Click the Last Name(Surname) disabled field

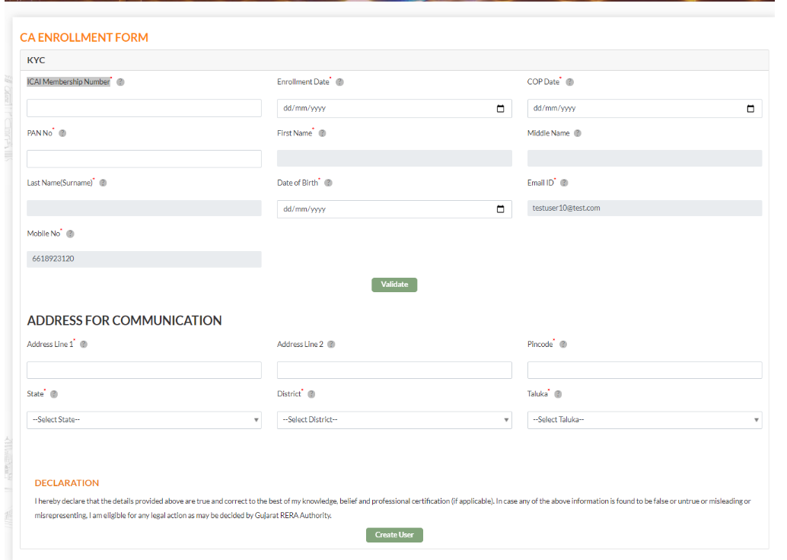(144, 208)
